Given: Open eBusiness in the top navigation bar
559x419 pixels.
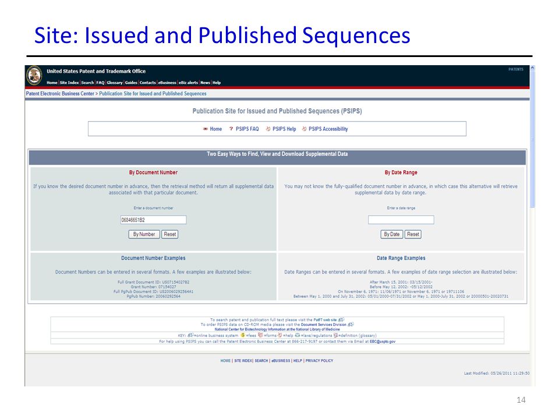Looking at the screenshot, I should (x=167, y=83).
